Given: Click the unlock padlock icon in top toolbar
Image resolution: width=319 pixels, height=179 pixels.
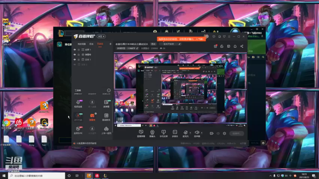Looking at the screenshot, I should coord(222,46).
